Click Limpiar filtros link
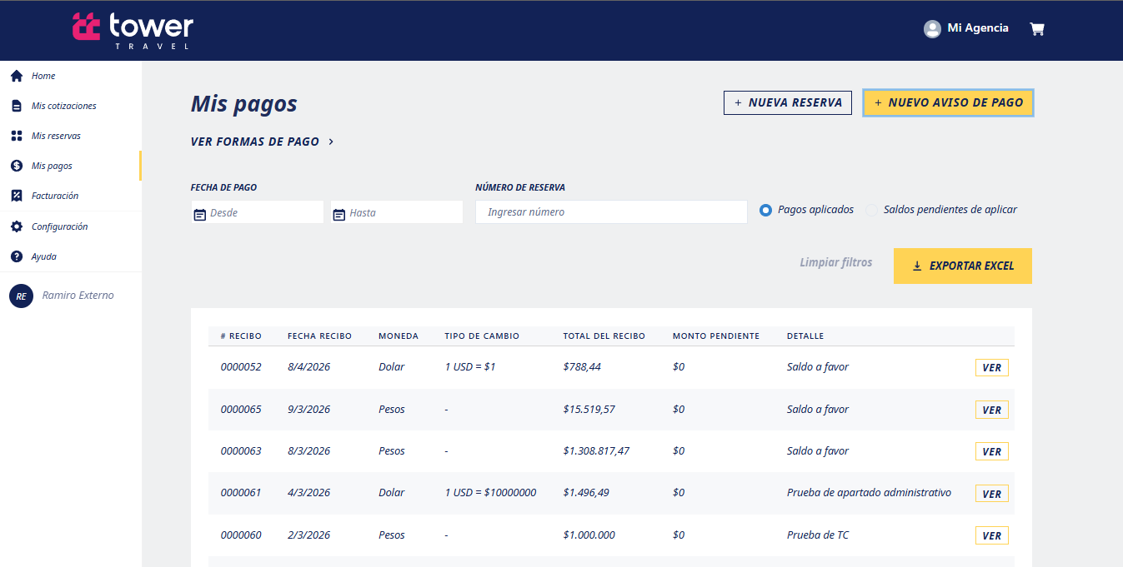 click(x=835, y=262)
